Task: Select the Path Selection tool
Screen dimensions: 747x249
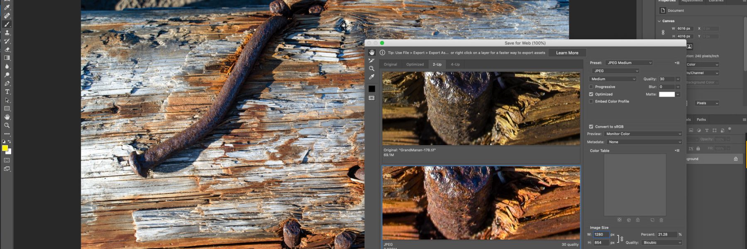Action: click(x=7, y=100)
